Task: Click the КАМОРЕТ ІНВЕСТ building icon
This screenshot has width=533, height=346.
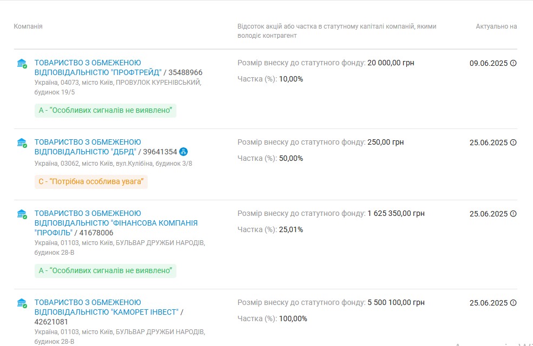Action: point(22,303)
